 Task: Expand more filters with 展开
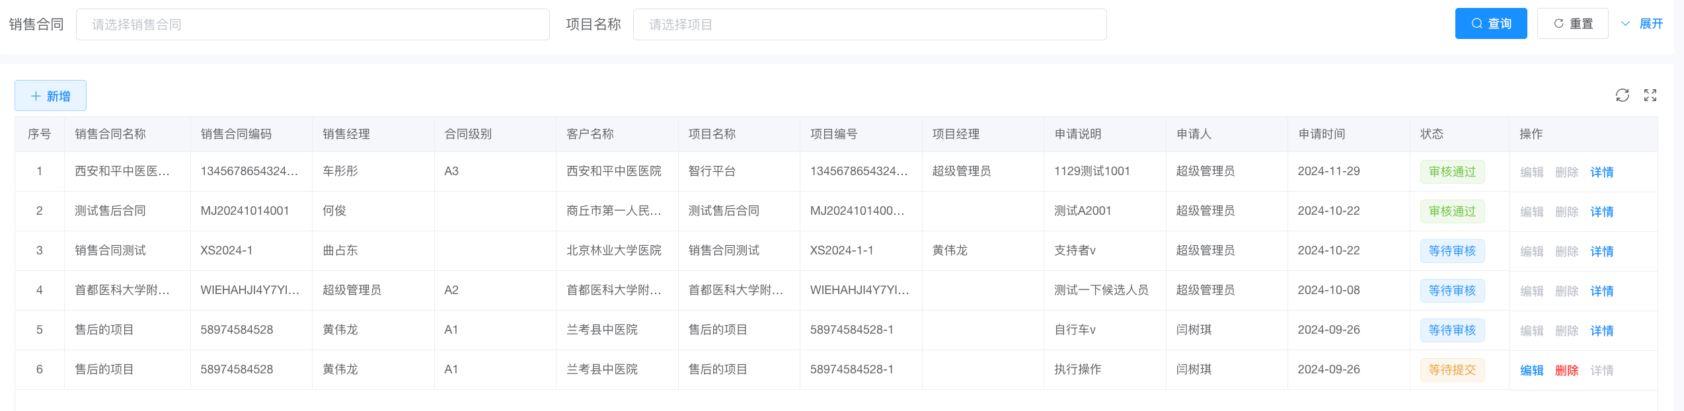click(1642, 24)
